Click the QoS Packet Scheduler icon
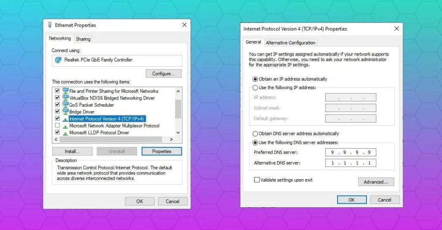 (x=66, y=105)
